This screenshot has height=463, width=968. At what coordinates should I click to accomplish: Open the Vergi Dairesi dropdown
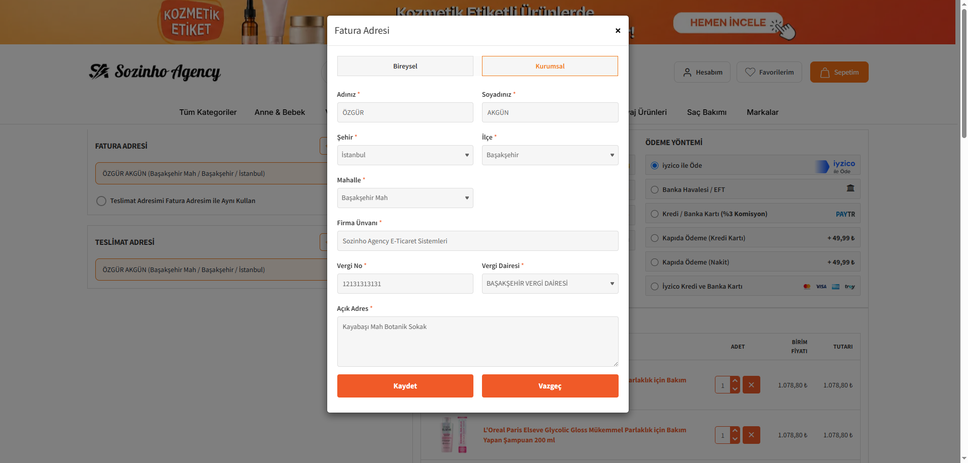550,284
